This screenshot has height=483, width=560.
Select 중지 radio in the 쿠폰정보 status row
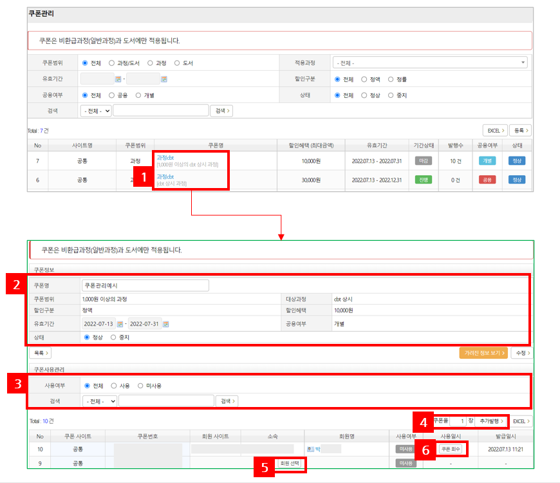[x=114, y=337]
